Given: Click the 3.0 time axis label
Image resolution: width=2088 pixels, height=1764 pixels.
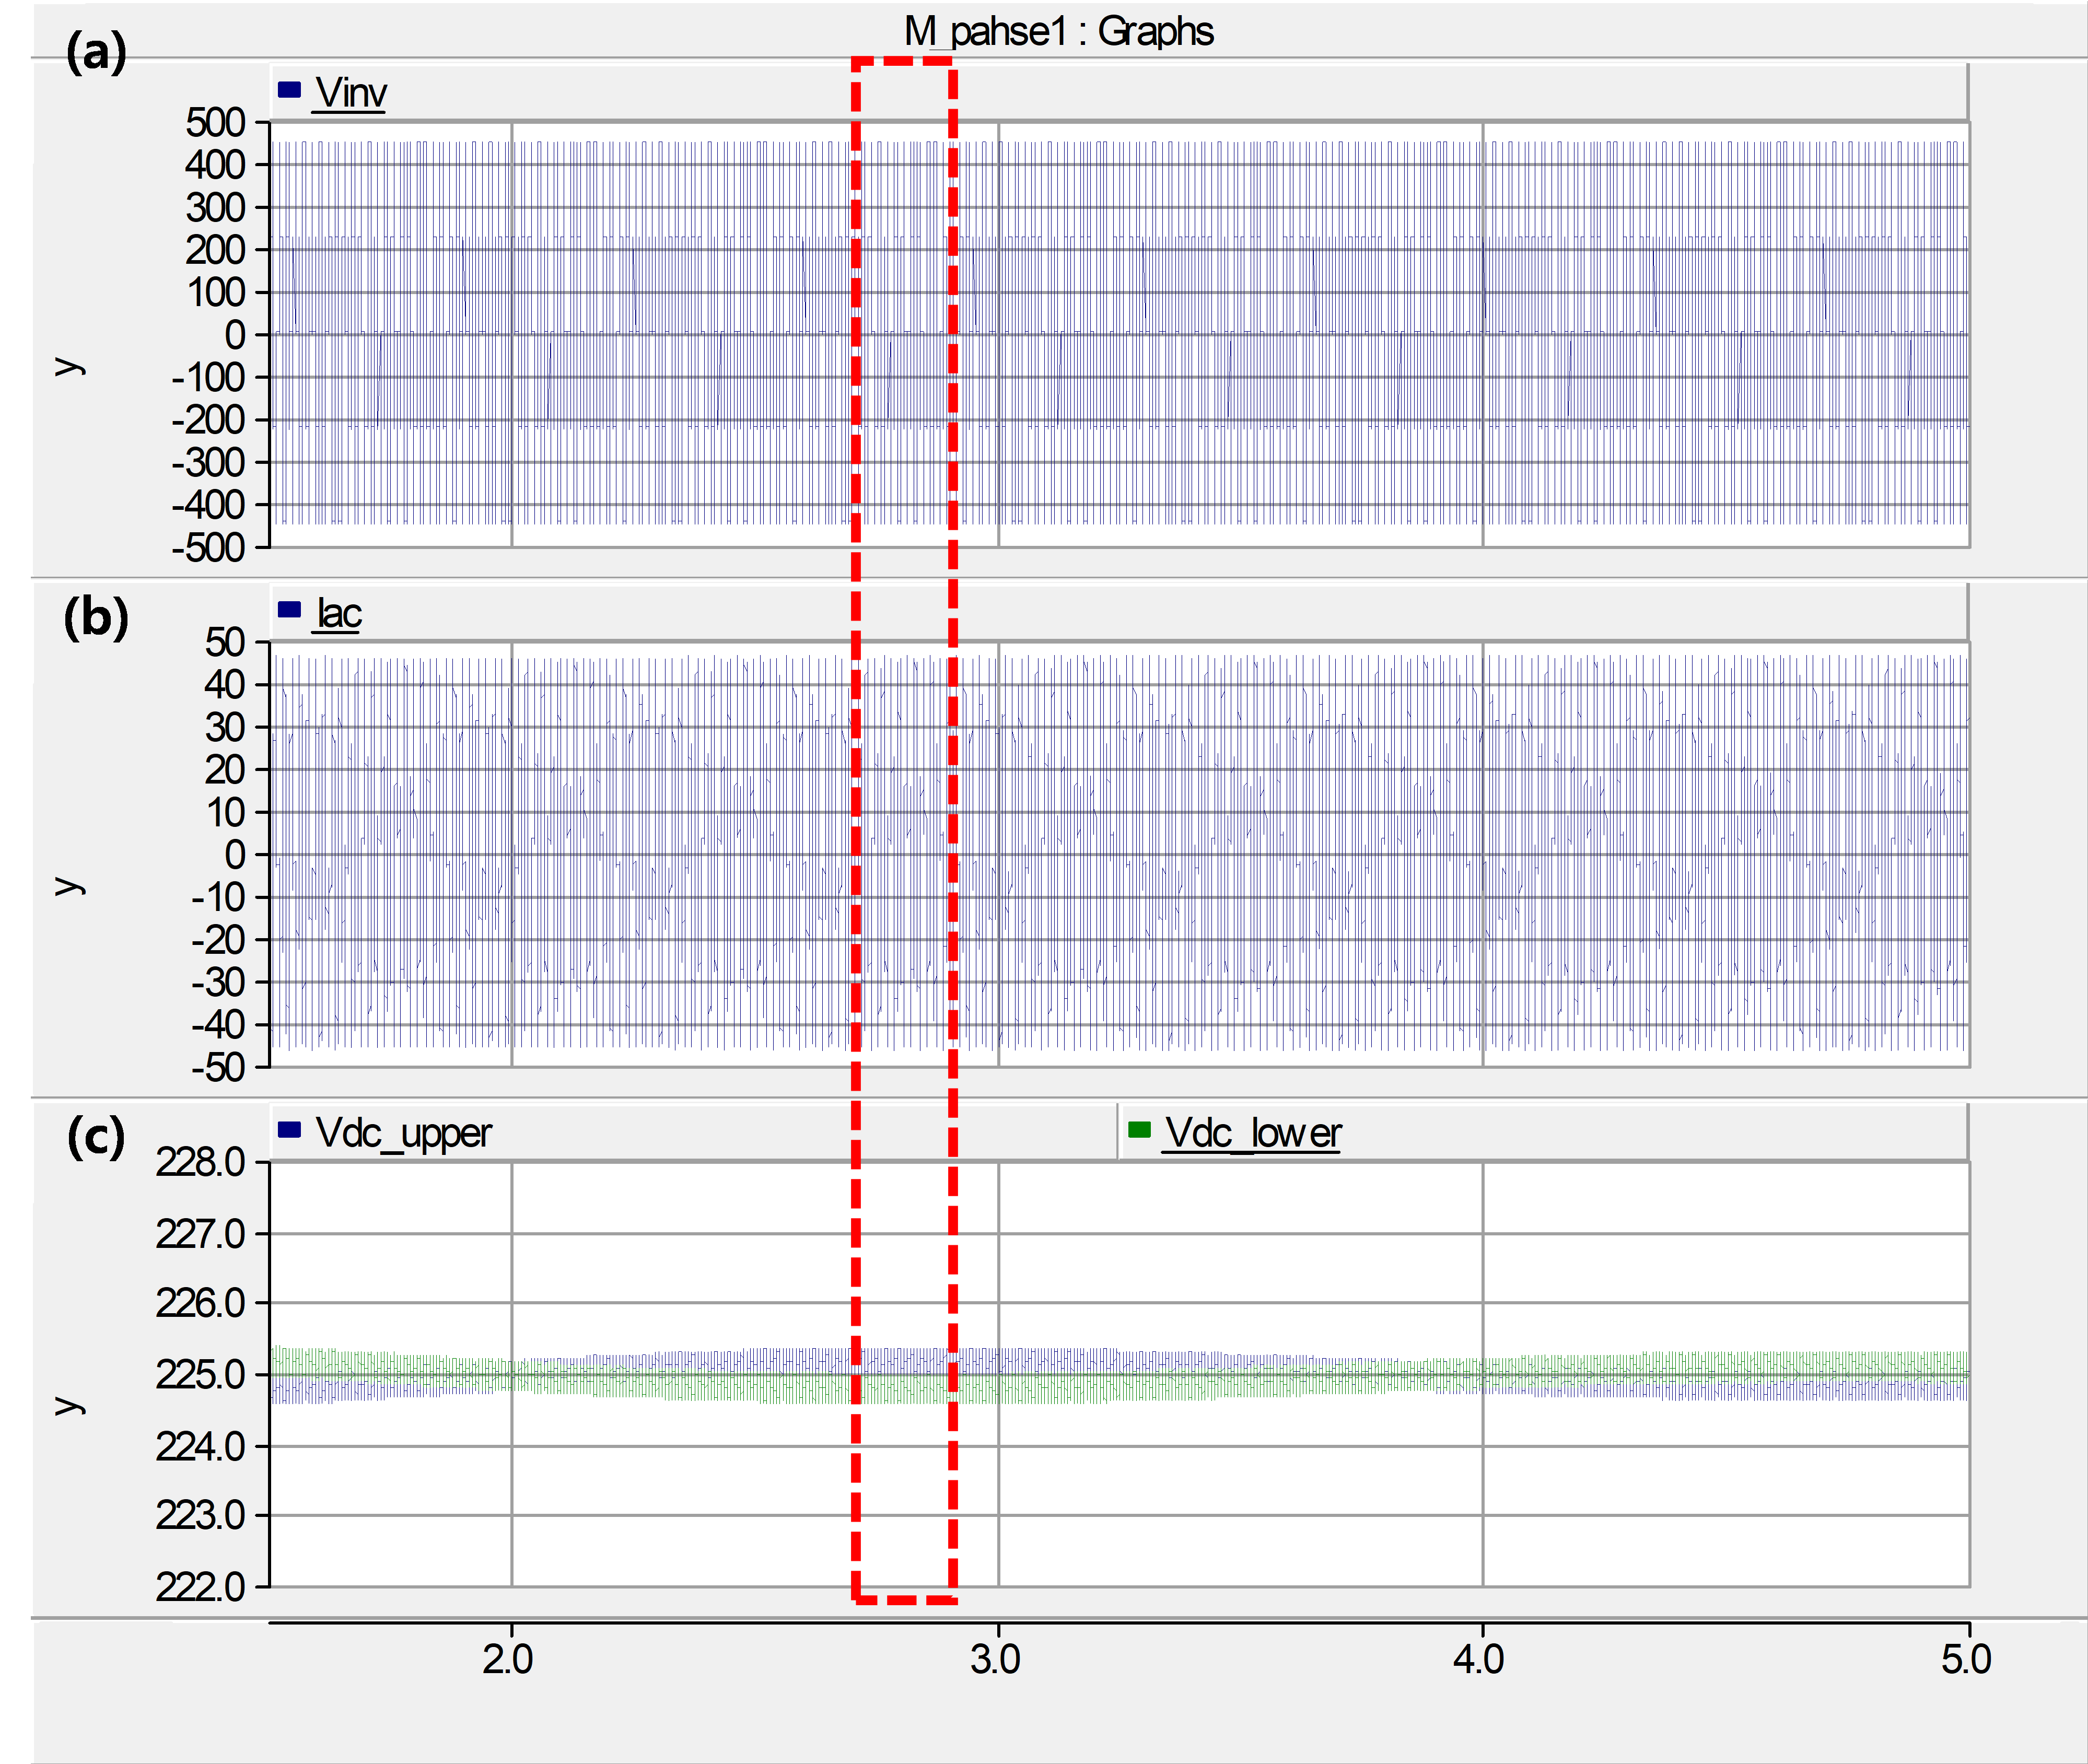Looking at the screenshot, I should pyautogui.click(x=995, y=1659).
